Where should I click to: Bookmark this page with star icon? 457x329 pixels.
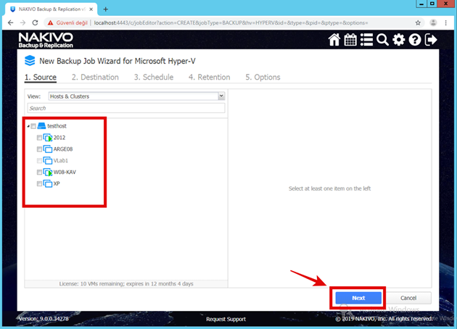(418, 22)
